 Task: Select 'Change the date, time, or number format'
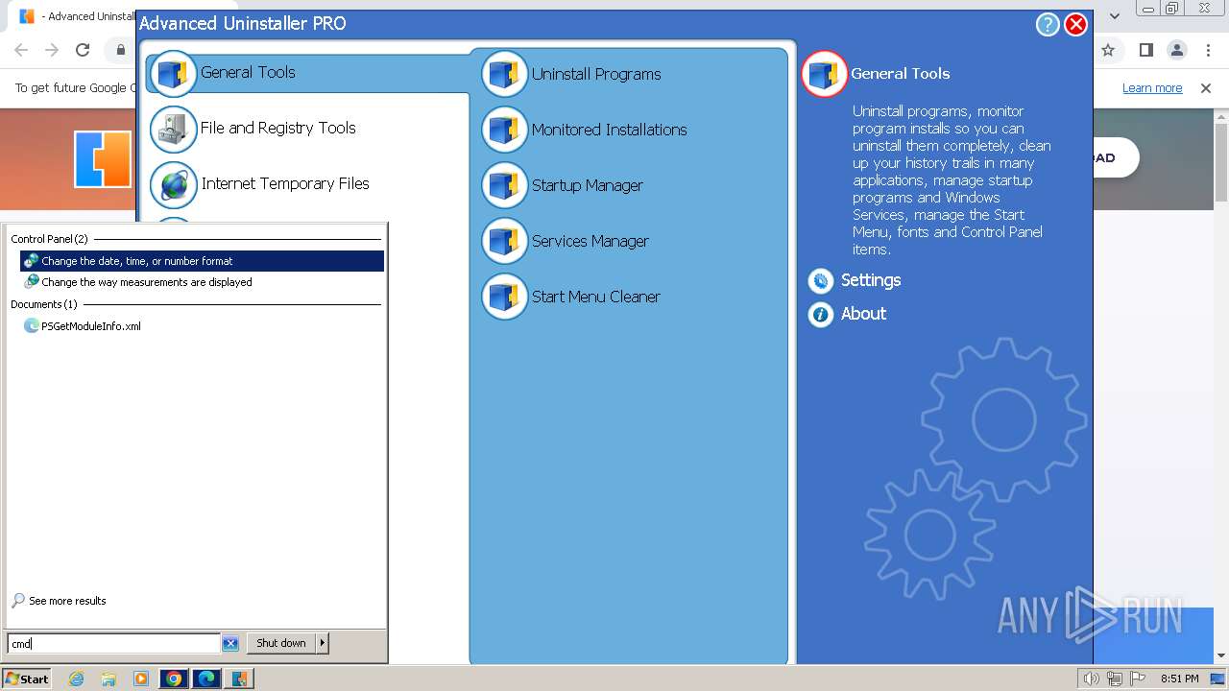pyautogui.click(x=202, y=261)
